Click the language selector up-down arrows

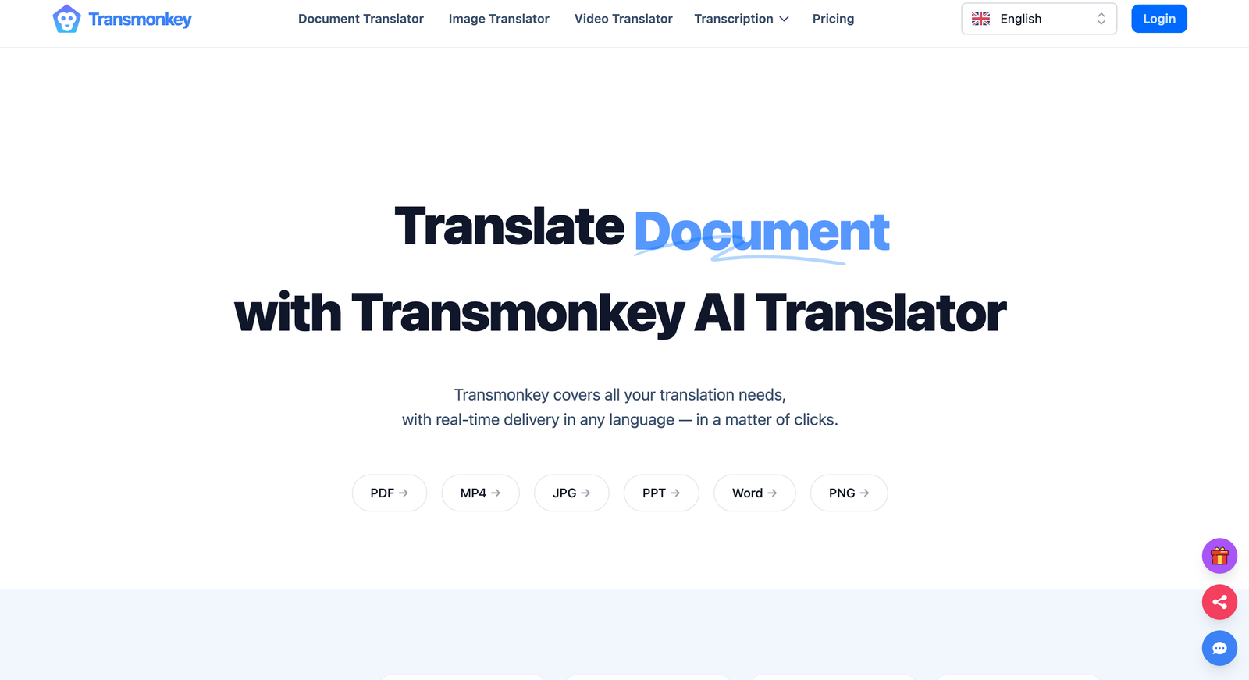(x=1101, y=19)
